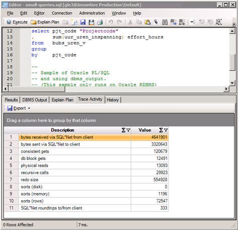
Task: Click the blue floppy Save icon
Action: 83,22
